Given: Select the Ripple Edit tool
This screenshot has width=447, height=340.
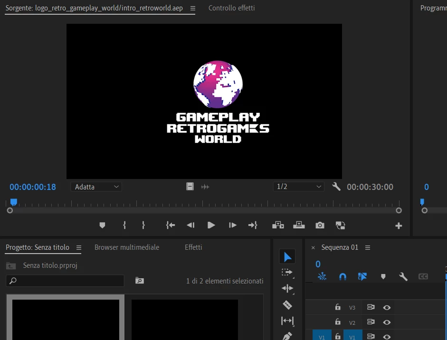Looking at the screenshot, I should pos(287,288).
